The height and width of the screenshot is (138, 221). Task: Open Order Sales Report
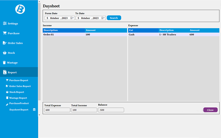(x=20, y=86)
